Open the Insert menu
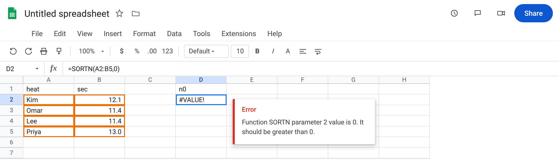 113,34
